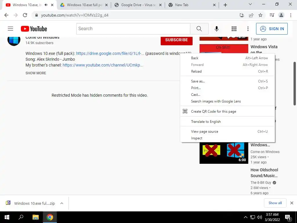Choose Reload in the context menu
Screen dimensions: 297x223
click(227, 71)
